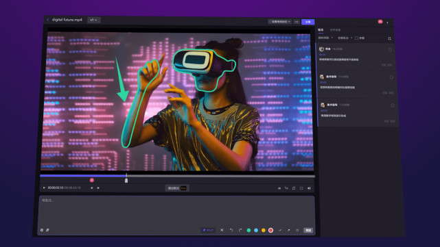Screen dimensions: 440x247
Task: Enter fullscreen video mode
Action: tap(301, 188)
